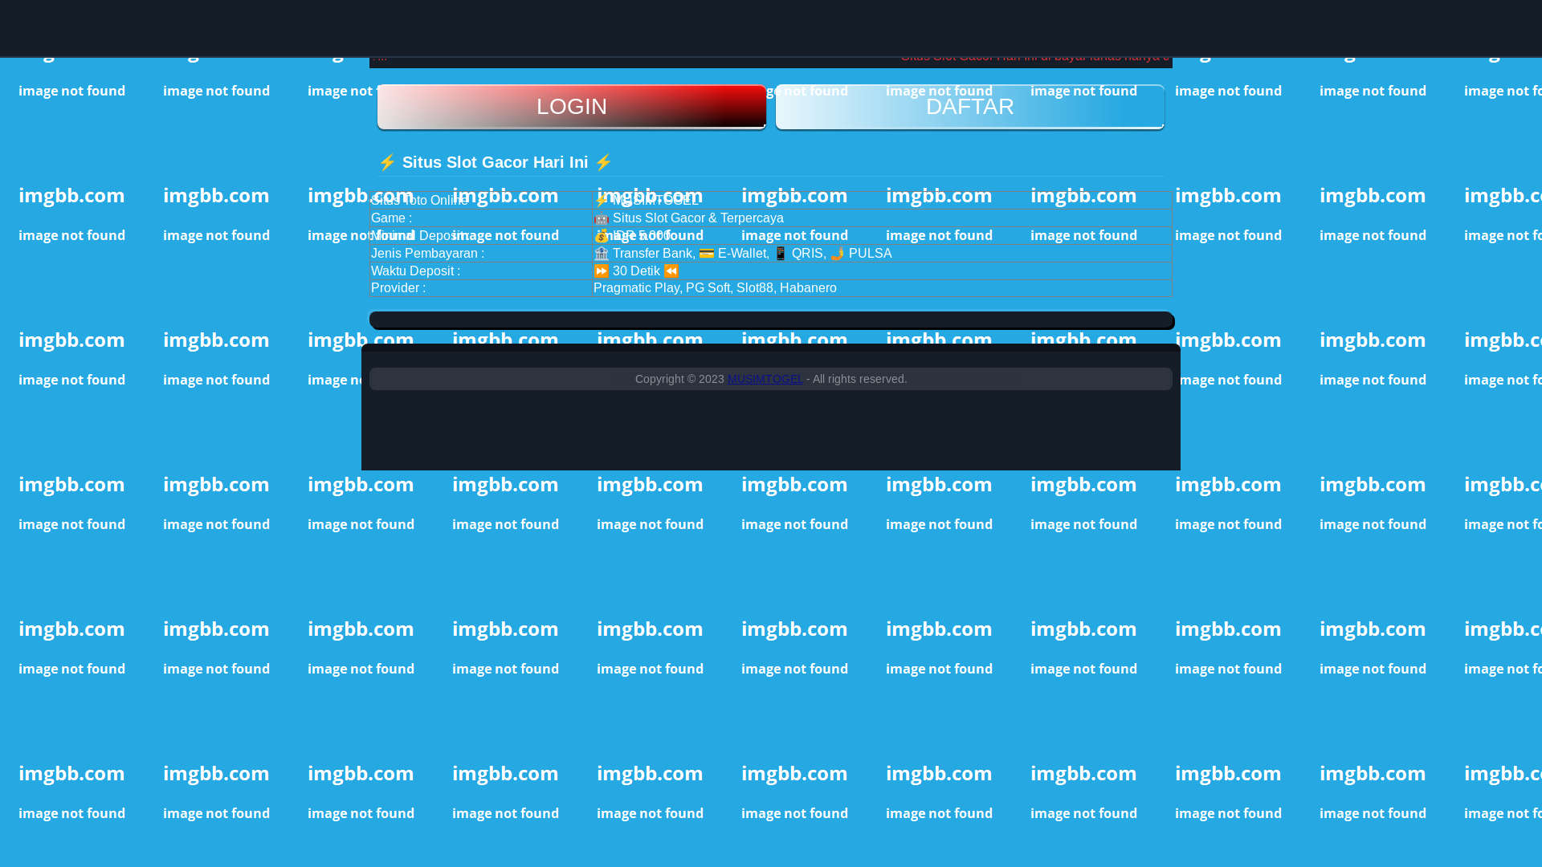Click the Provider : label cell
The image size is (1542, 867).
click(480, 287)
